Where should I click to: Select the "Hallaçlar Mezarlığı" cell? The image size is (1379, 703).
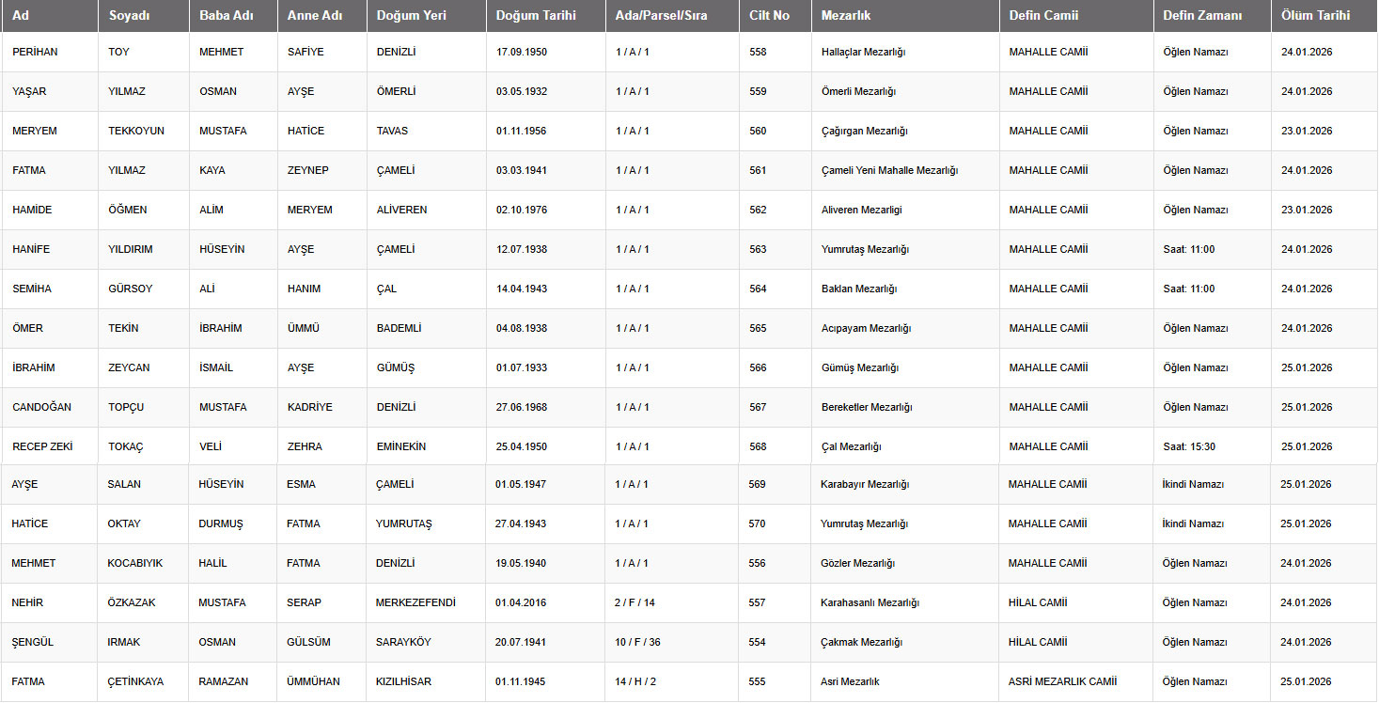click(863, 52)
